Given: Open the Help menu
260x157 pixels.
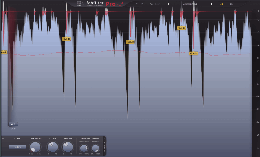Looking at the screenshot, I should (x=231, y=4).
